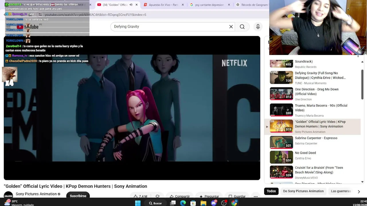This screenshot has width=367, height=206.
Task: Open Microsoft Edge from the taskbar
Action: pyautogui.click(x=183, y=203)
